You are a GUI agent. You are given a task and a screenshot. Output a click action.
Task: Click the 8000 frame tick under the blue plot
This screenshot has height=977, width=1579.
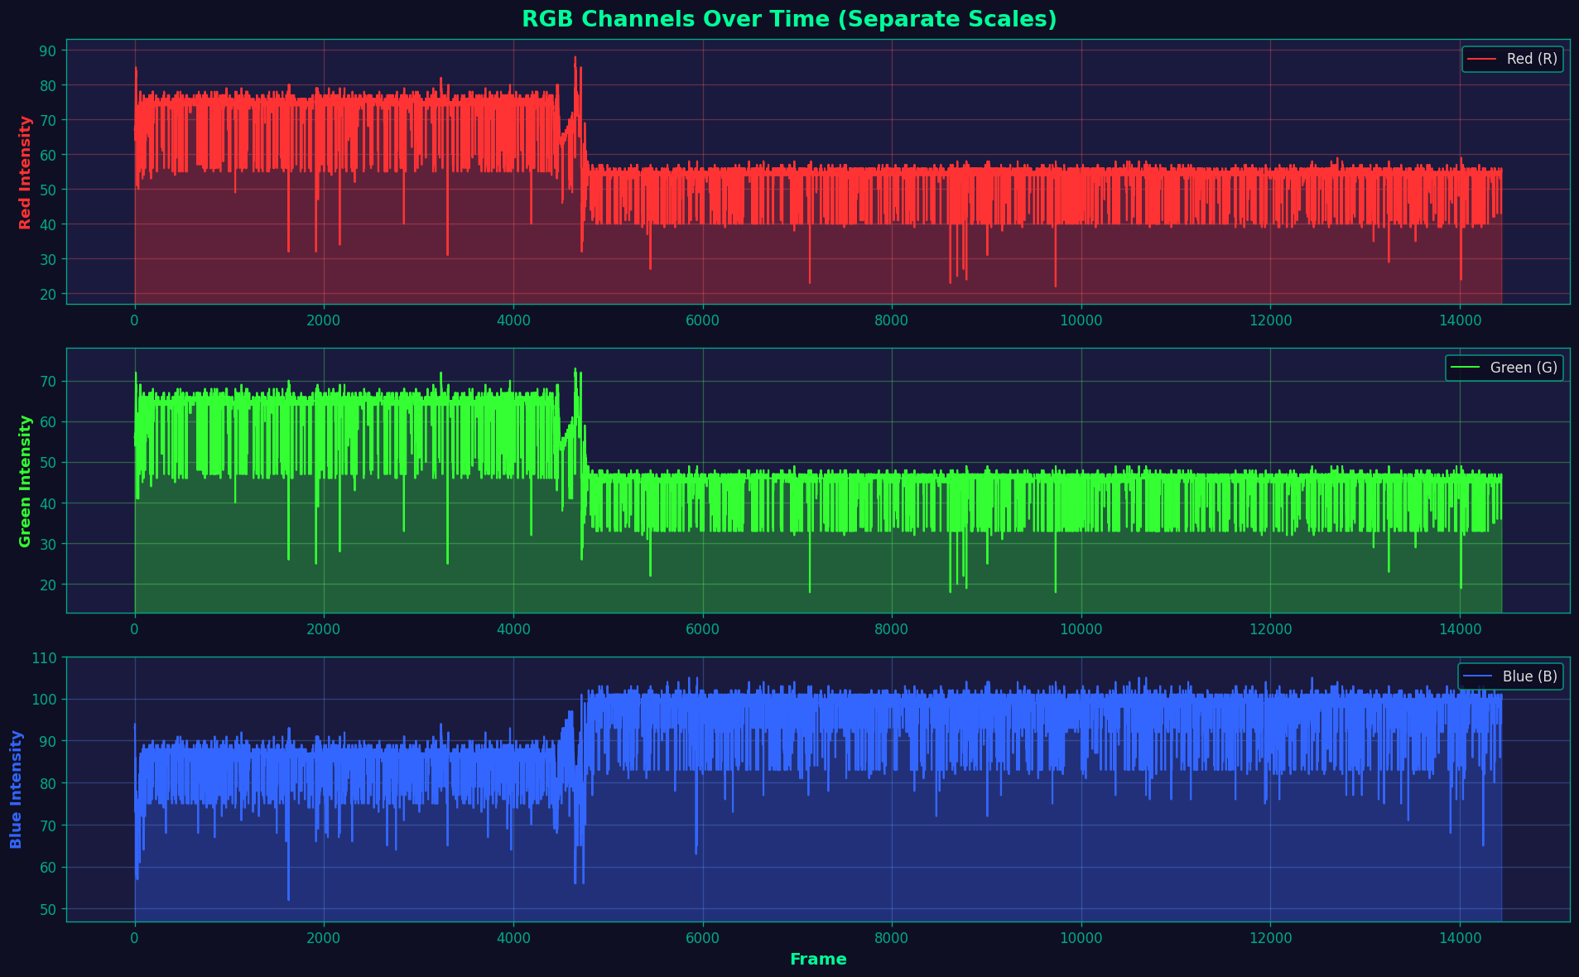(892, 938)
